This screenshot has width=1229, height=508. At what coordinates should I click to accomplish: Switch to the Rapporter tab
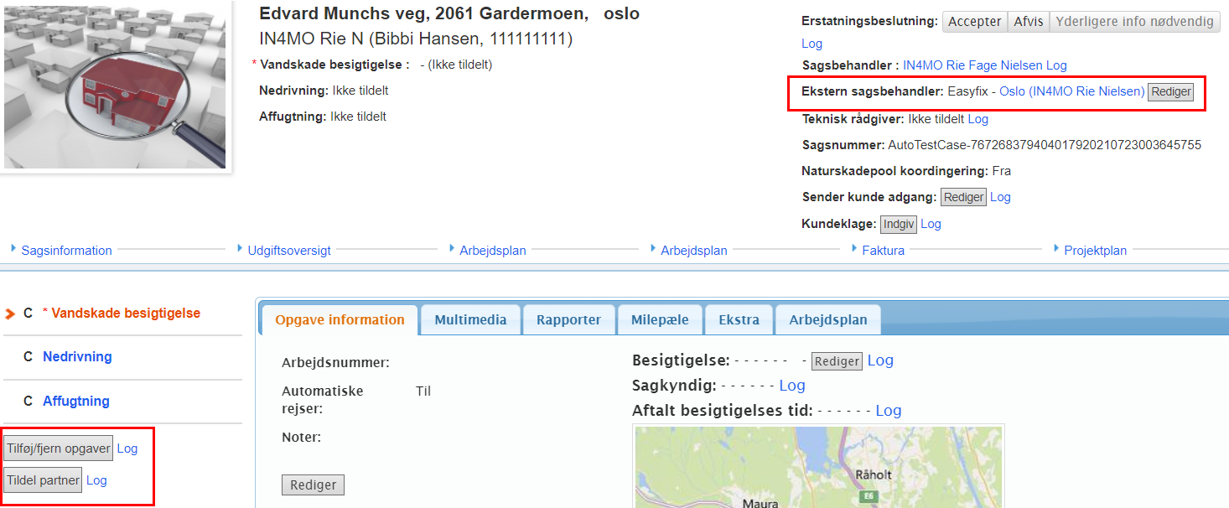pyautogui.click(x=568, y=319)
